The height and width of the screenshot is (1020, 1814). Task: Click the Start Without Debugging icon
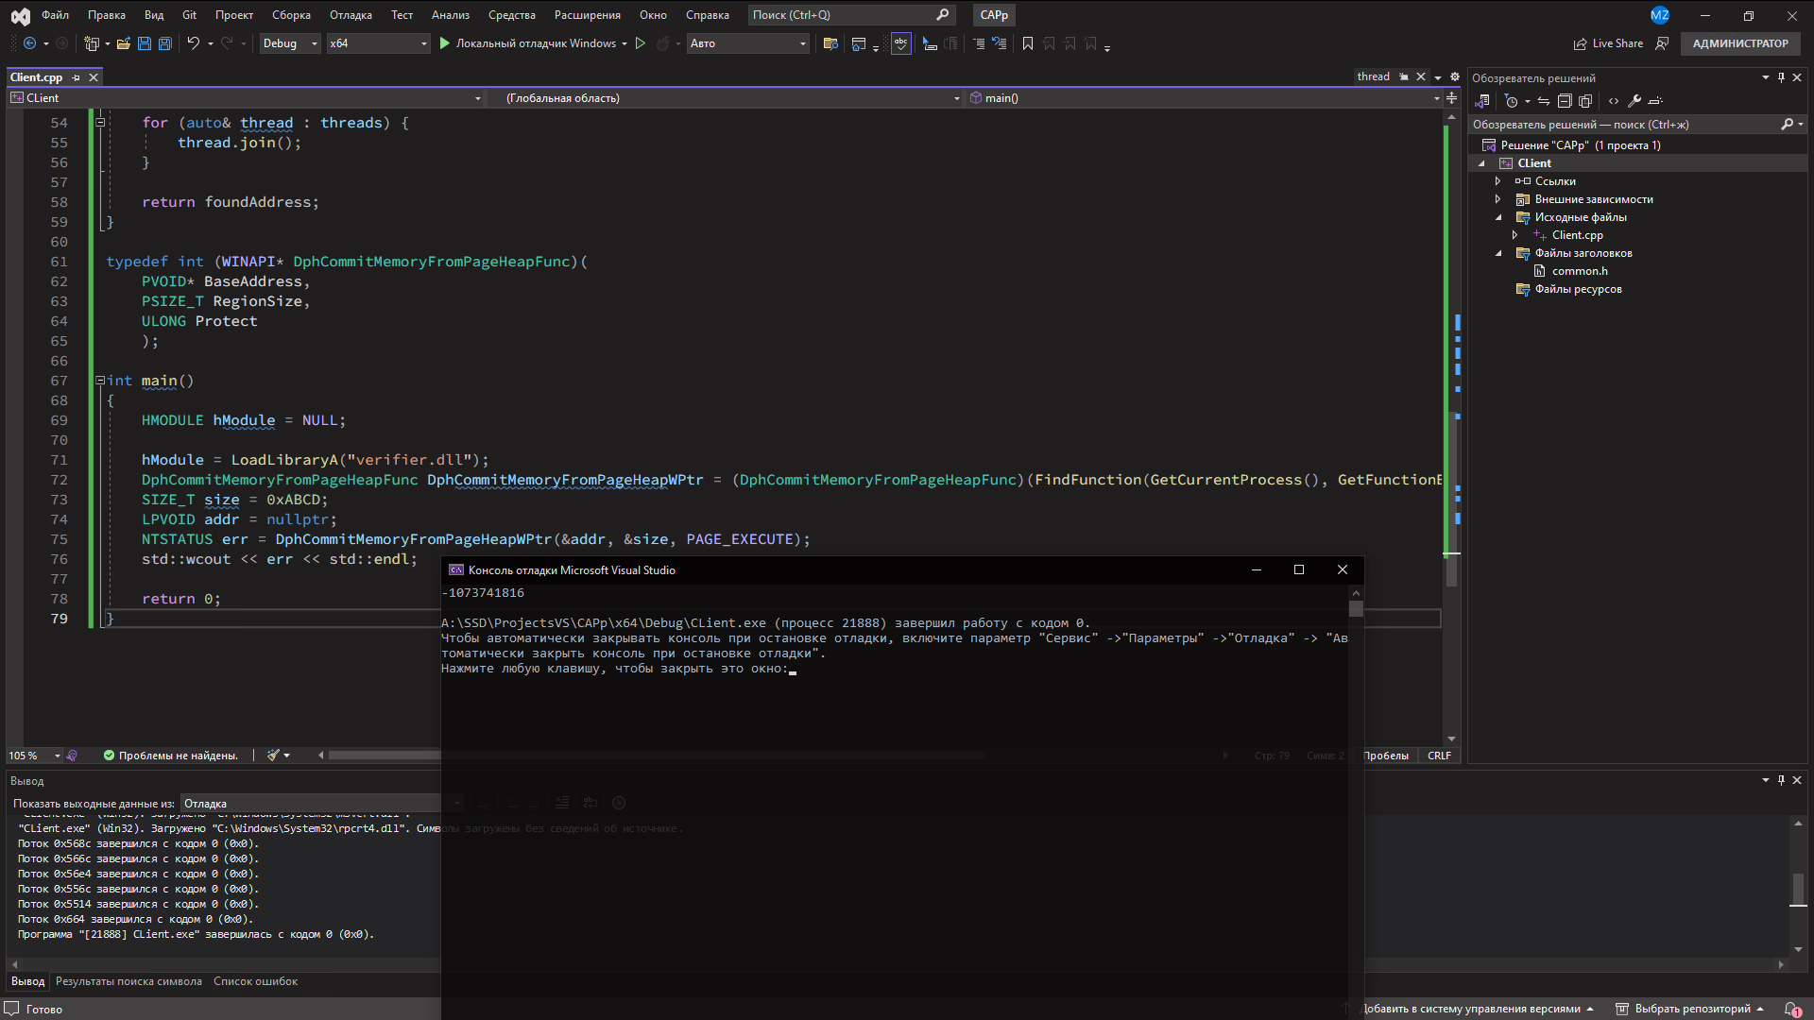click(x=640, y=43)
